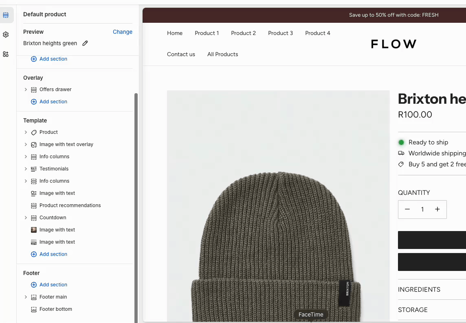Open App embeds icon in left rail
The width and height of the screenshot is (466, 323).
[6, 54]
